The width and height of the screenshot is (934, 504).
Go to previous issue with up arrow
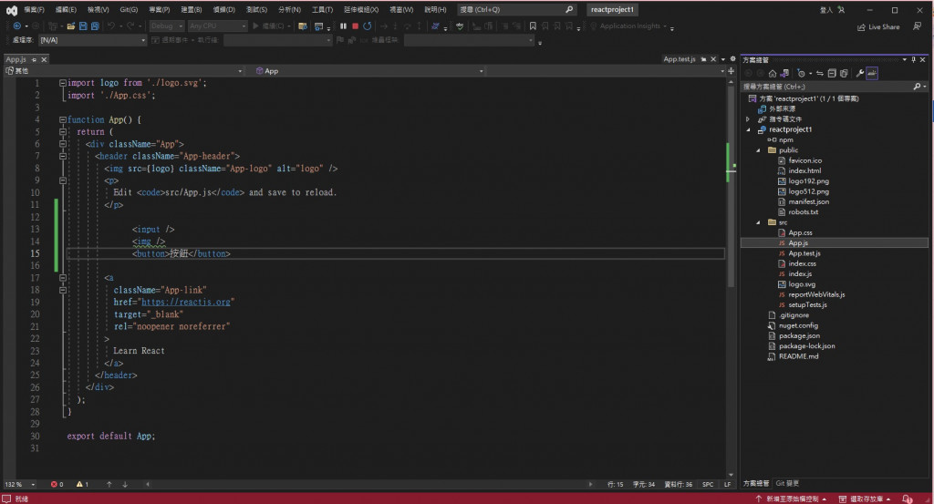[109, 484]
